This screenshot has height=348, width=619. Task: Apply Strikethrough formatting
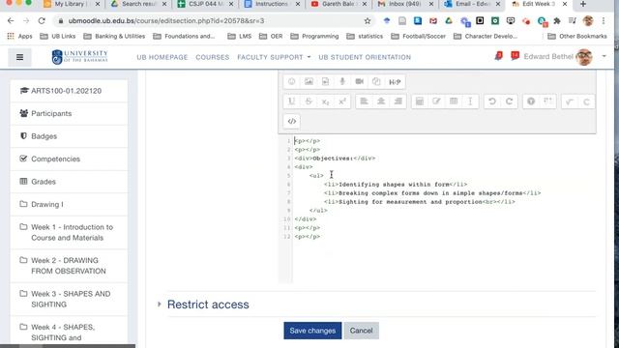pos(309,101)
